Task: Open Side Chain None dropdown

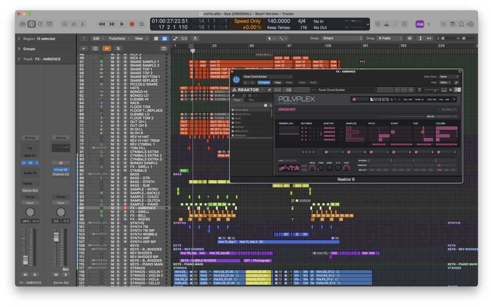Action: 449,76
